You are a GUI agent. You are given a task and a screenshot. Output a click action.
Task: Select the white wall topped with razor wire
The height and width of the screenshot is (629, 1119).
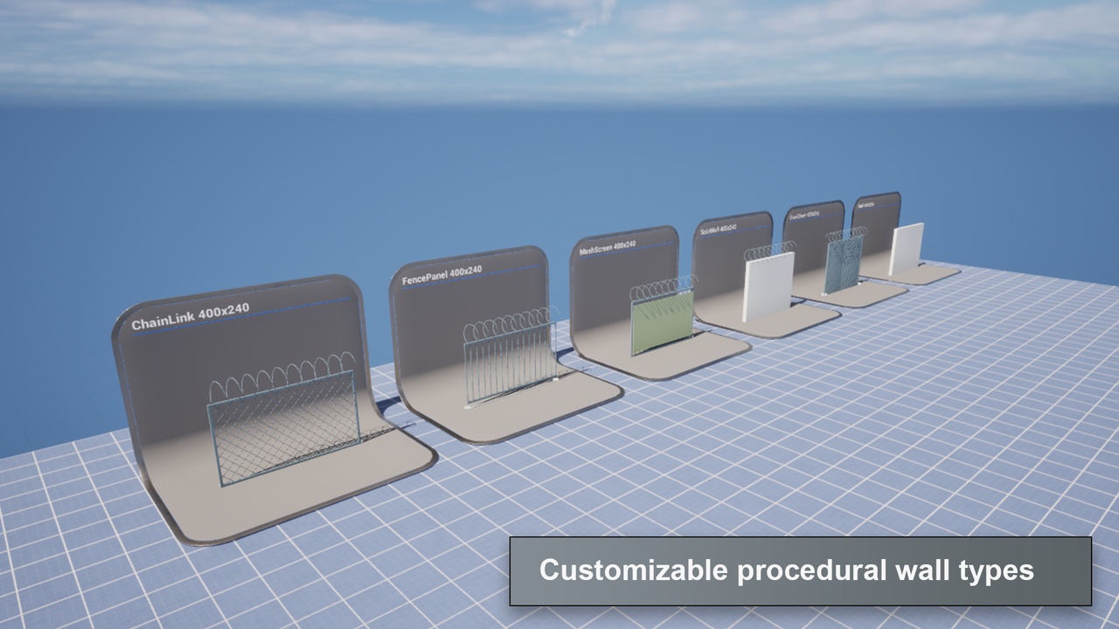pyautogui.click(x=768, y=281)
